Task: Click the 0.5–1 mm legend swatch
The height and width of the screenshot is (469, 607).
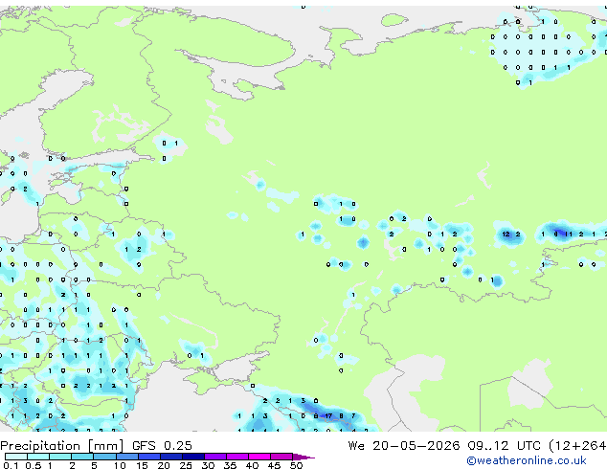Action: tap(38, 457)
